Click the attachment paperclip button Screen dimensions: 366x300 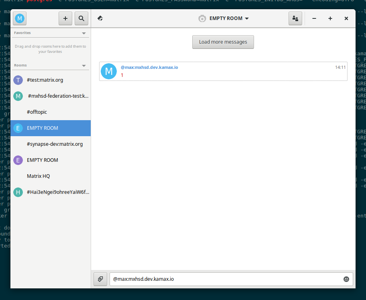pos(100,279)
